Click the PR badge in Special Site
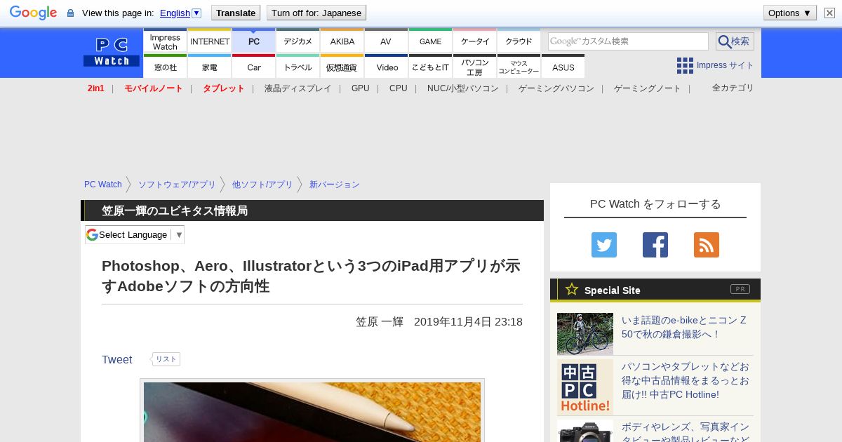Image resolution: width=842 pixels, height=442 pixels. [x=740, y=289]
